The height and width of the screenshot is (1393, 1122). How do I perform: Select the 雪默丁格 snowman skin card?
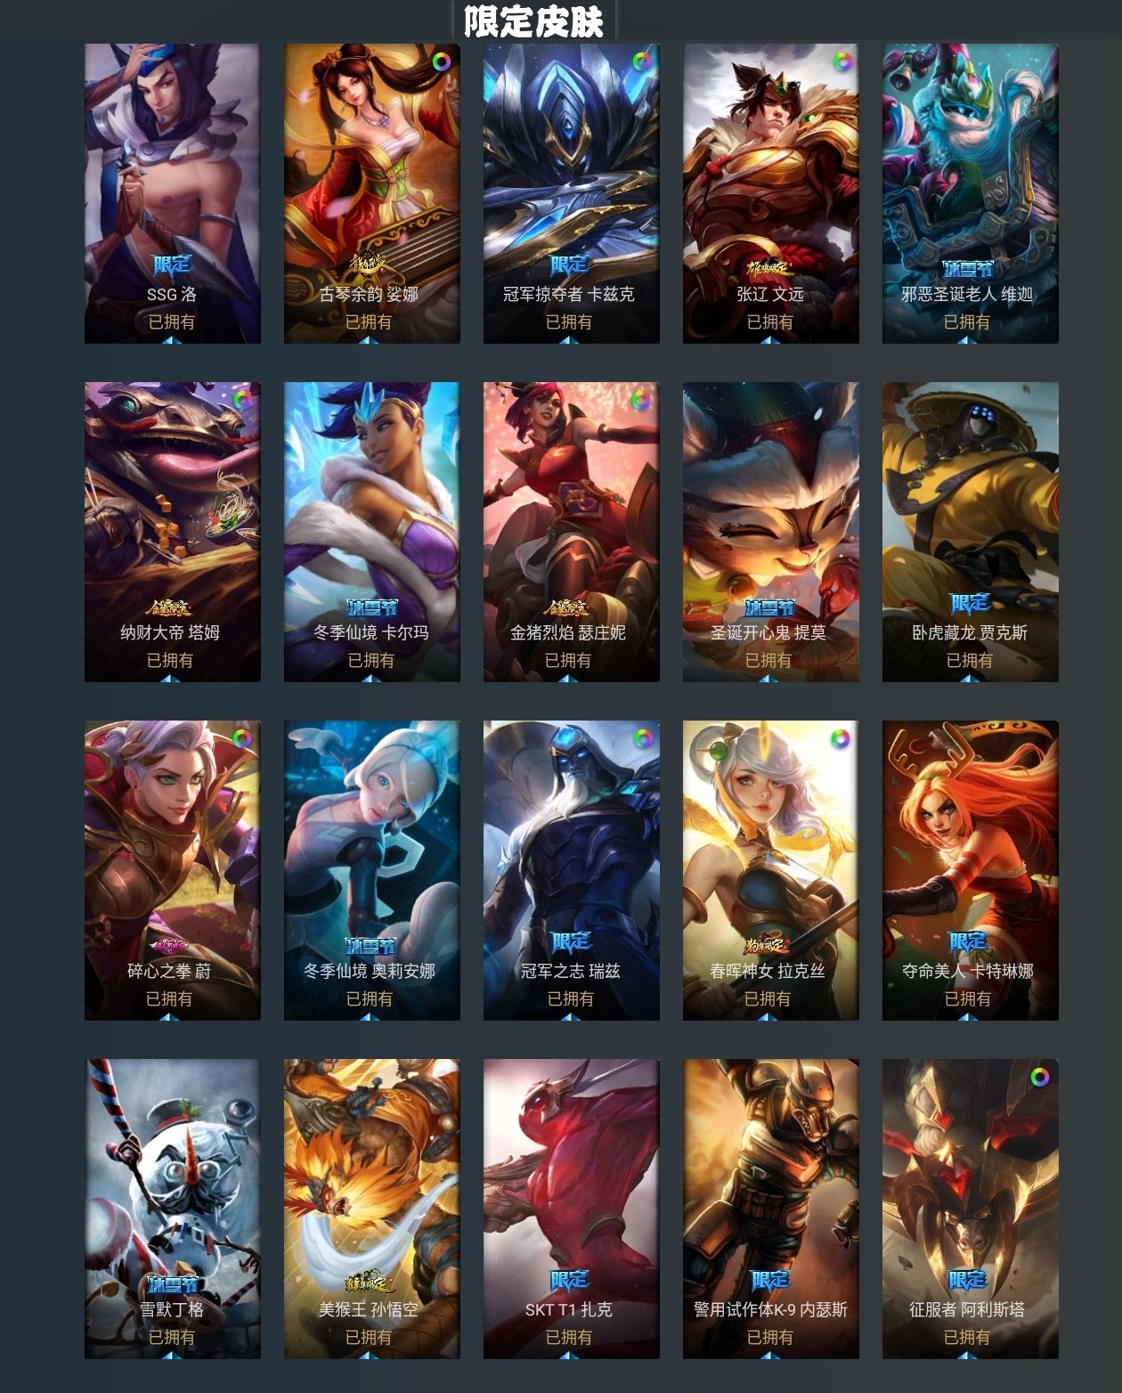(173, 1209)
